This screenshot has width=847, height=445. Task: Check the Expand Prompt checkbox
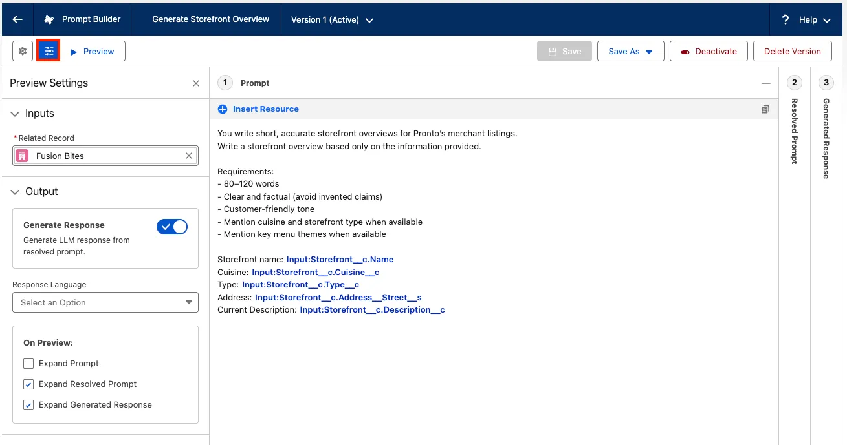coord(28,364)
